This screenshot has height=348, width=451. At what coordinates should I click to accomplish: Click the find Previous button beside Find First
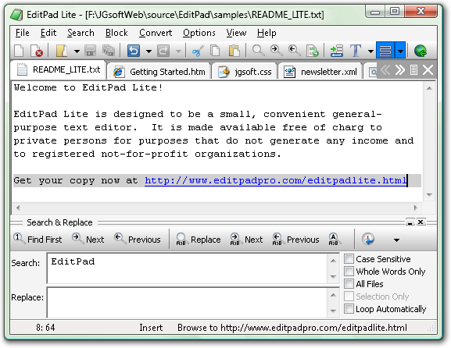pos(138,240)
